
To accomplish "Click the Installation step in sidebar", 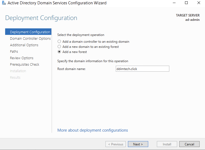I will (18, 71).
